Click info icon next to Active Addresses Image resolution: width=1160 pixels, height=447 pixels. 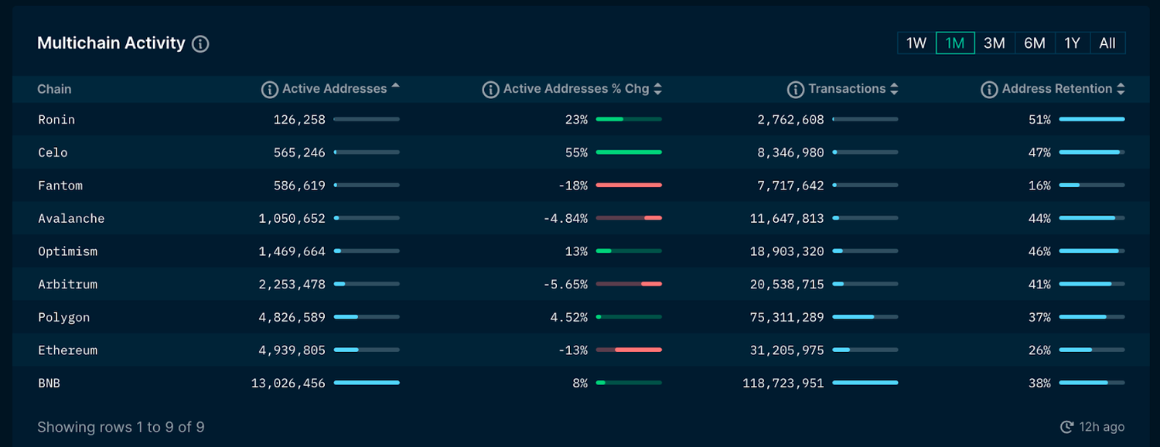(x=269, y=90)
